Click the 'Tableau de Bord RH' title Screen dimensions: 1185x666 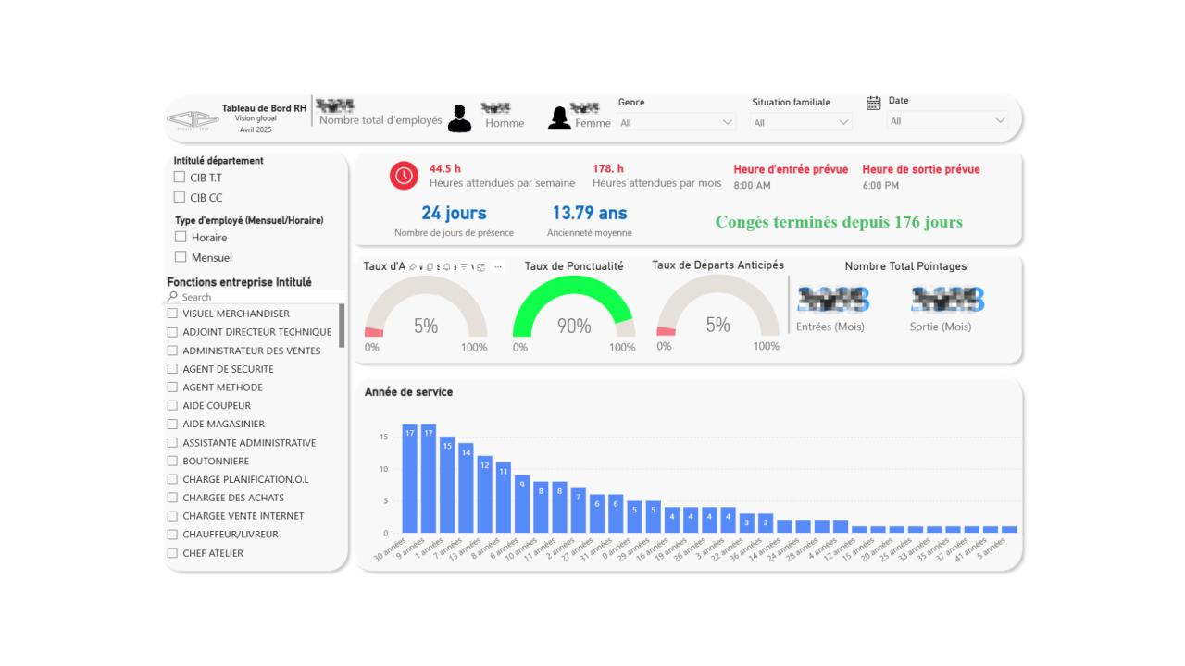pos(264,108)
